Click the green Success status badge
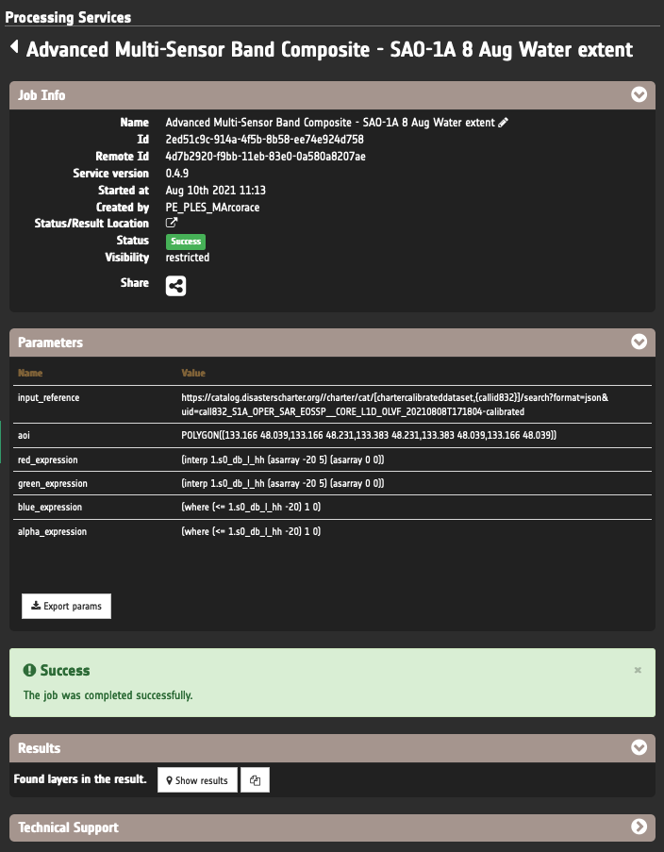The image size is (664, 852). coord(186,242)
